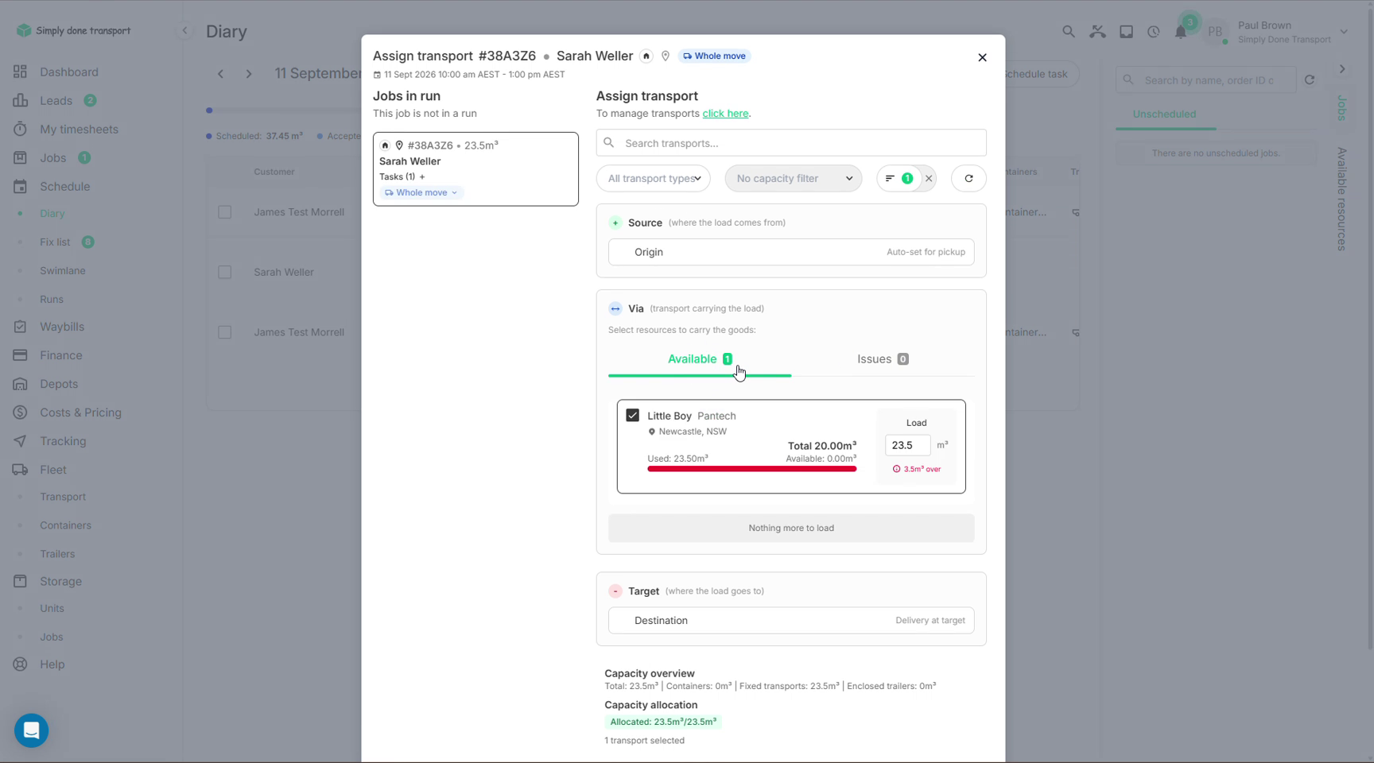The height and width of the screenshot is (763, 1374).
Task: Close the Assign transport dialog
Action: tap(982, 57)
